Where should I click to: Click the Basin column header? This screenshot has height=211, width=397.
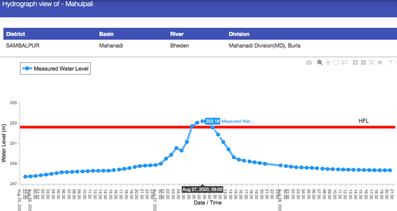pyautogui.click(x=106, y=34)
